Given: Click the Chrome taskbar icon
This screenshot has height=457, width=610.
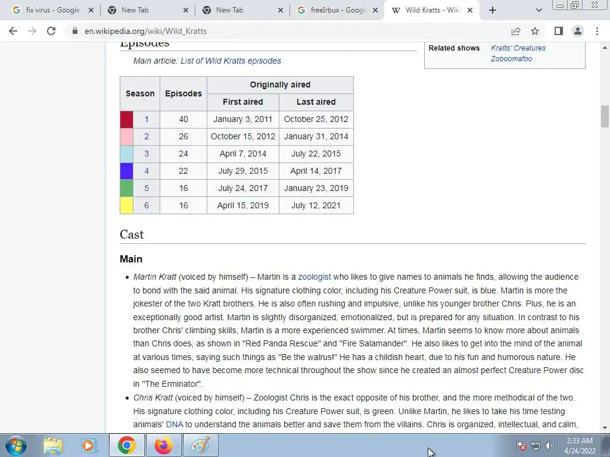Looking at the screenshot, I should (x=127, y=445).
